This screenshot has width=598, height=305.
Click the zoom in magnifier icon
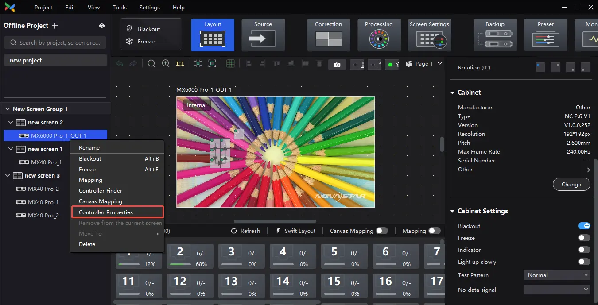coord(166,64)
